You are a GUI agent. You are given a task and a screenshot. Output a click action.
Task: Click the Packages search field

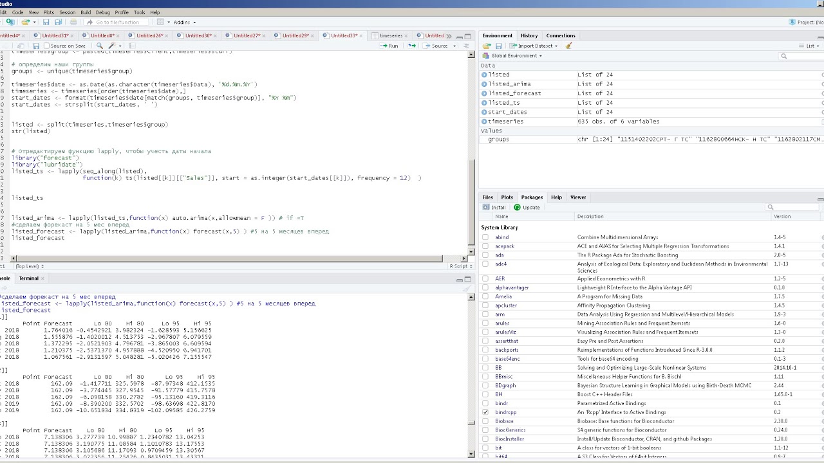pos(793,207)
